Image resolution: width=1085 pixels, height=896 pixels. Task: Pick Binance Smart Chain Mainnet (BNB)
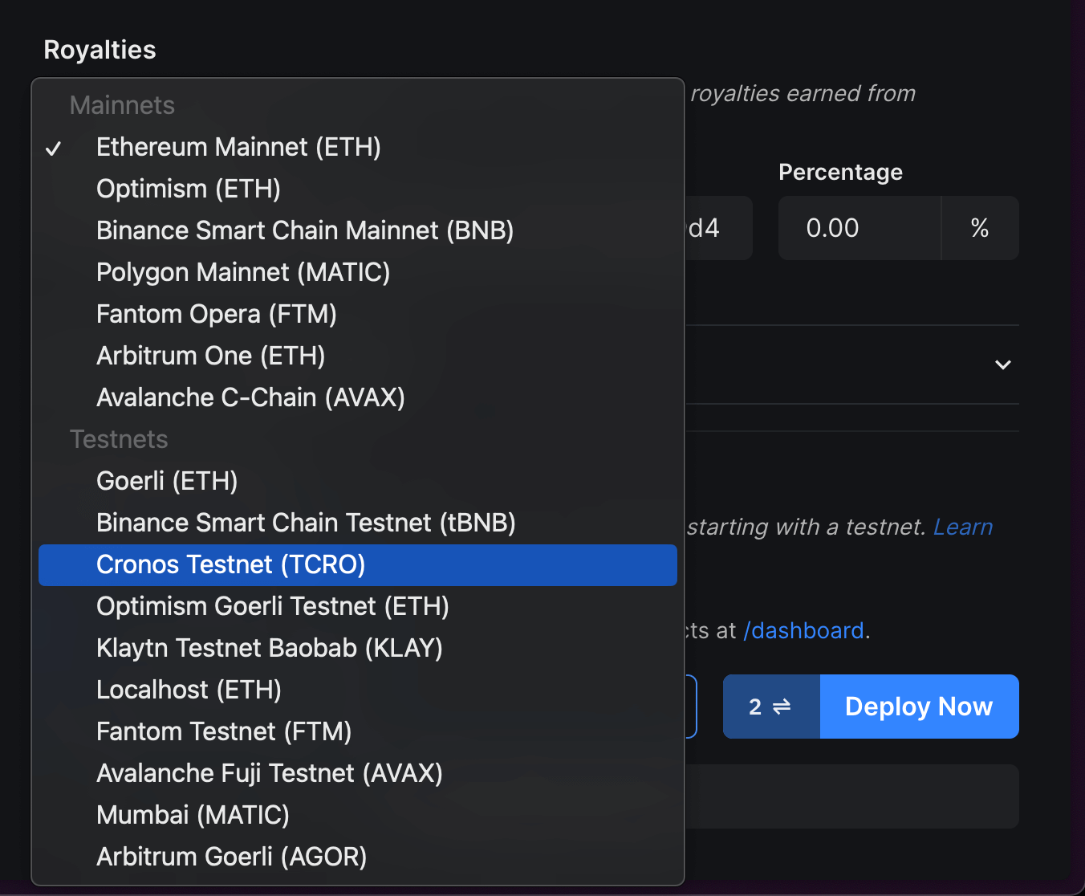(x=305, y=230)
